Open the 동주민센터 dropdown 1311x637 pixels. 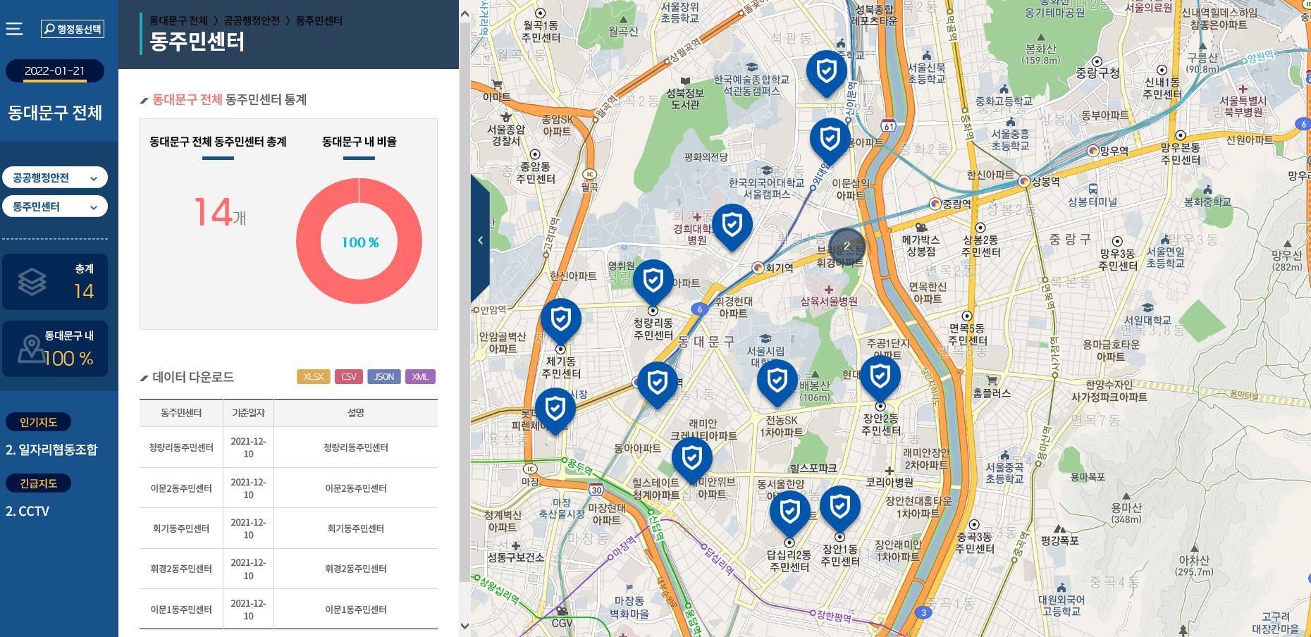click(x=55, y=206)
